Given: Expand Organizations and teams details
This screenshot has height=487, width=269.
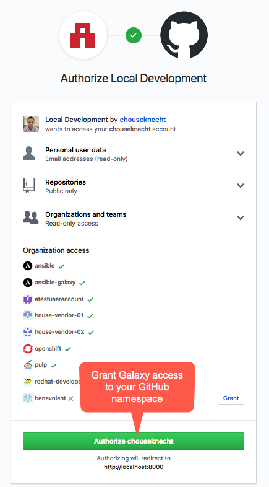Looking at the screenshot, I should click(241, 217).
